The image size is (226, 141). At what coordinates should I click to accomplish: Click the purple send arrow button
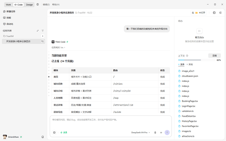(x=167, y=132)
